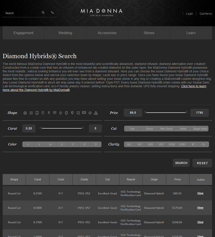Click the Carat column header in results table
This screenshot has height=237, width=215.
[x=37, y=179]
